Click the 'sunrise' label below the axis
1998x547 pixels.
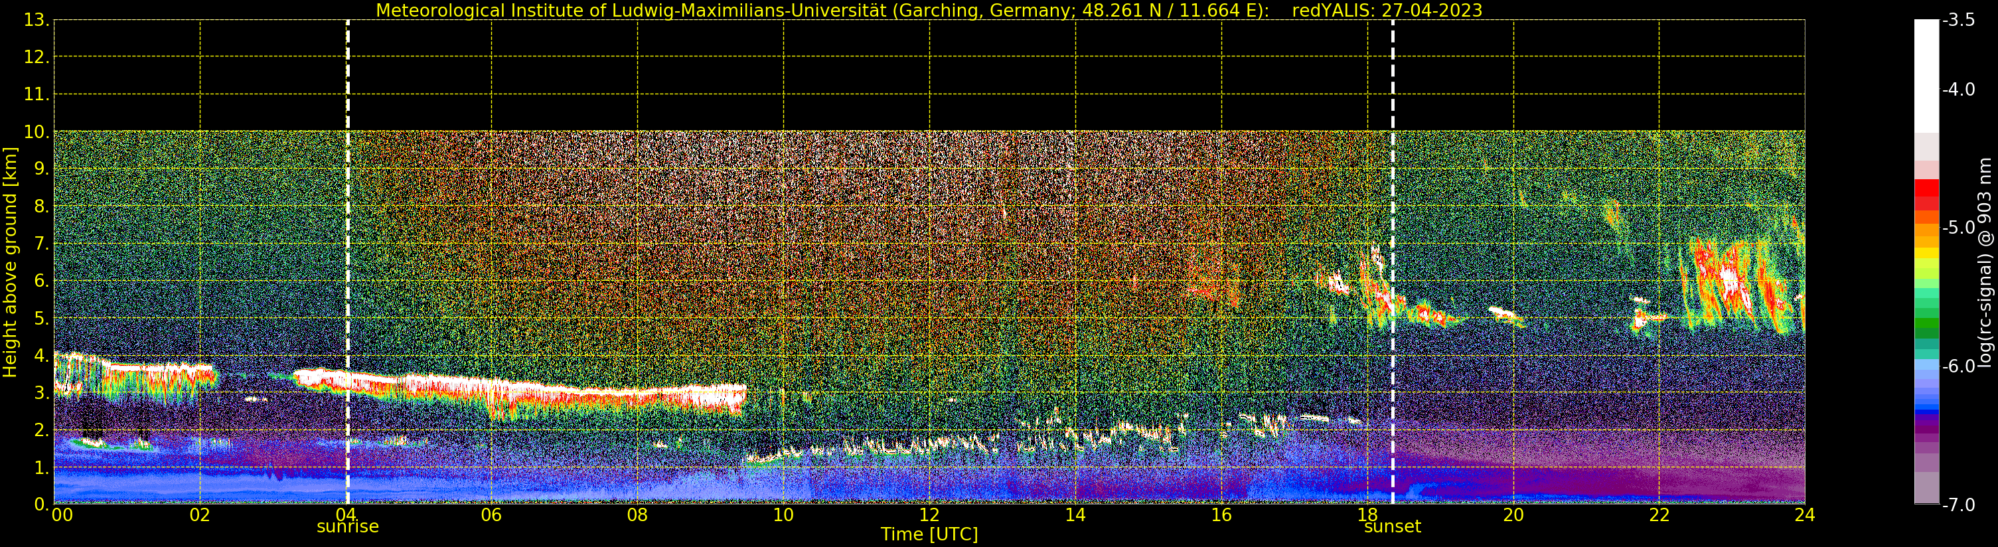pyautogui.click(x=347, y=527)
